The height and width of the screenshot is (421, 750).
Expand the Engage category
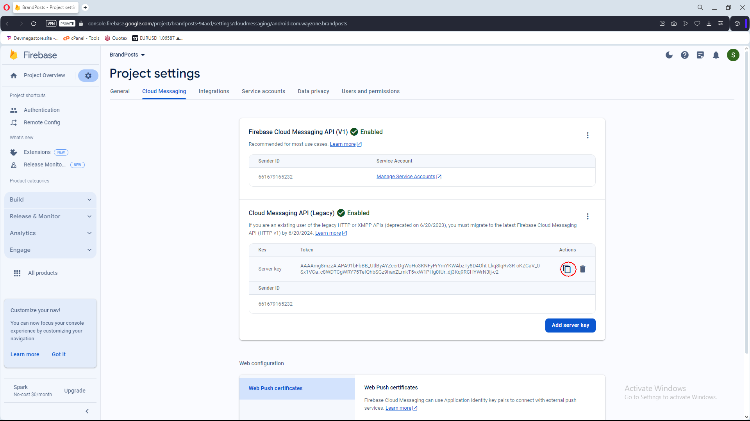pyautogui.click(x=50, y=250)
